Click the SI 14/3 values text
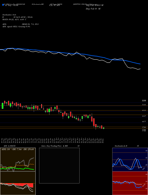Screen dimensions: 148x195 [x=23, y=17]
